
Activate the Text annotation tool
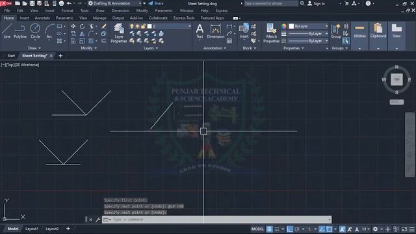click(x=200, y=31)
